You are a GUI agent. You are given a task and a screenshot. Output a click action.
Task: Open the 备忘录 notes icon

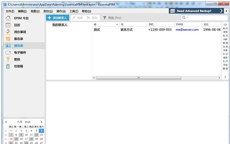(8, 39)
